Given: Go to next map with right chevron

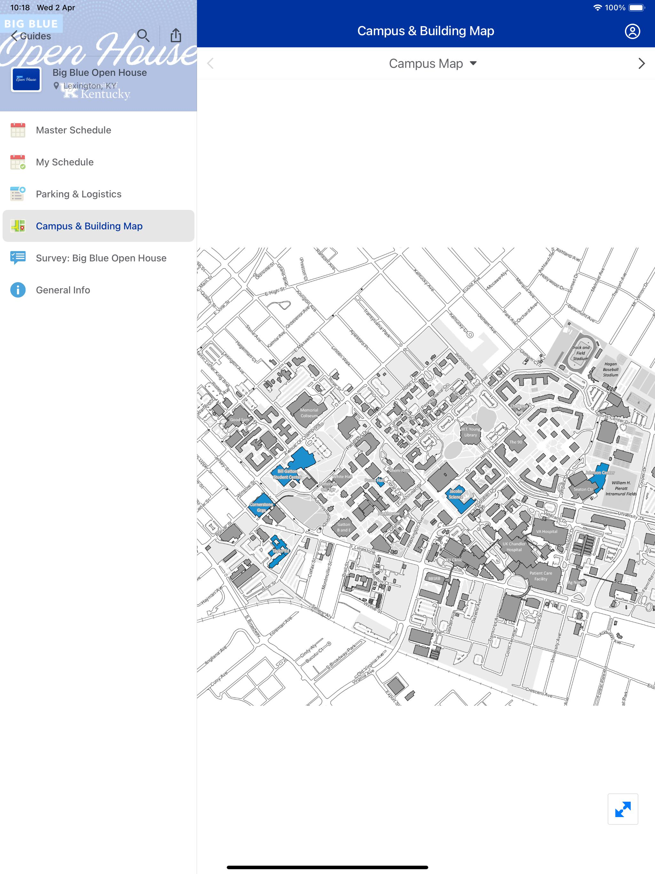Looking at the screenshot, I should pyautogui.click(x=641, y=64).
